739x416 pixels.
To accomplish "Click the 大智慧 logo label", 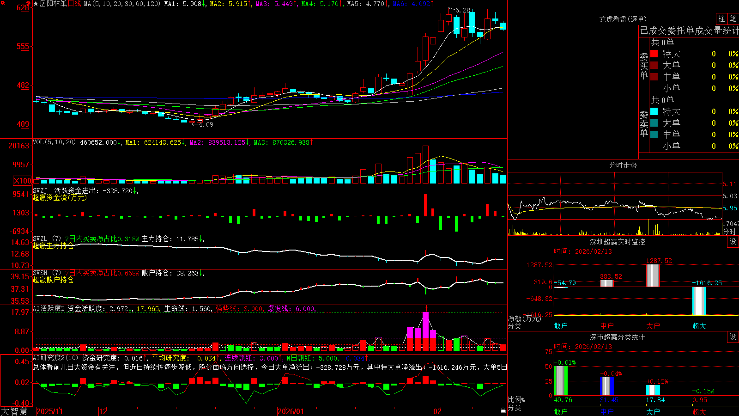I will tap(14, 411).
